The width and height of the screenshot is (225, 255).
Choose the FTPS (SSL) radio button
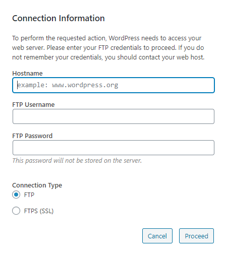click(16, 211)
